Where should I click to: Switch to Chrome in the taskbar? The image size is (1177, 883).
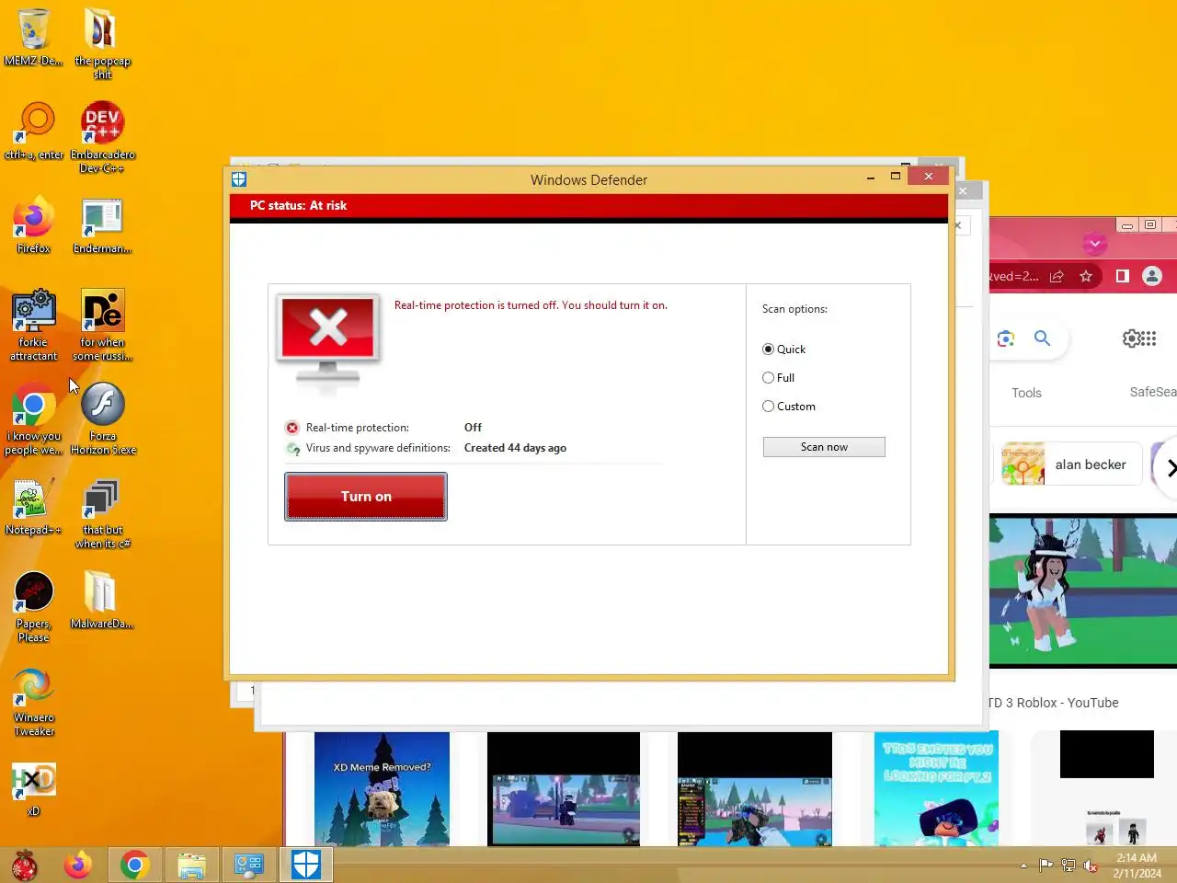(134, 866)
